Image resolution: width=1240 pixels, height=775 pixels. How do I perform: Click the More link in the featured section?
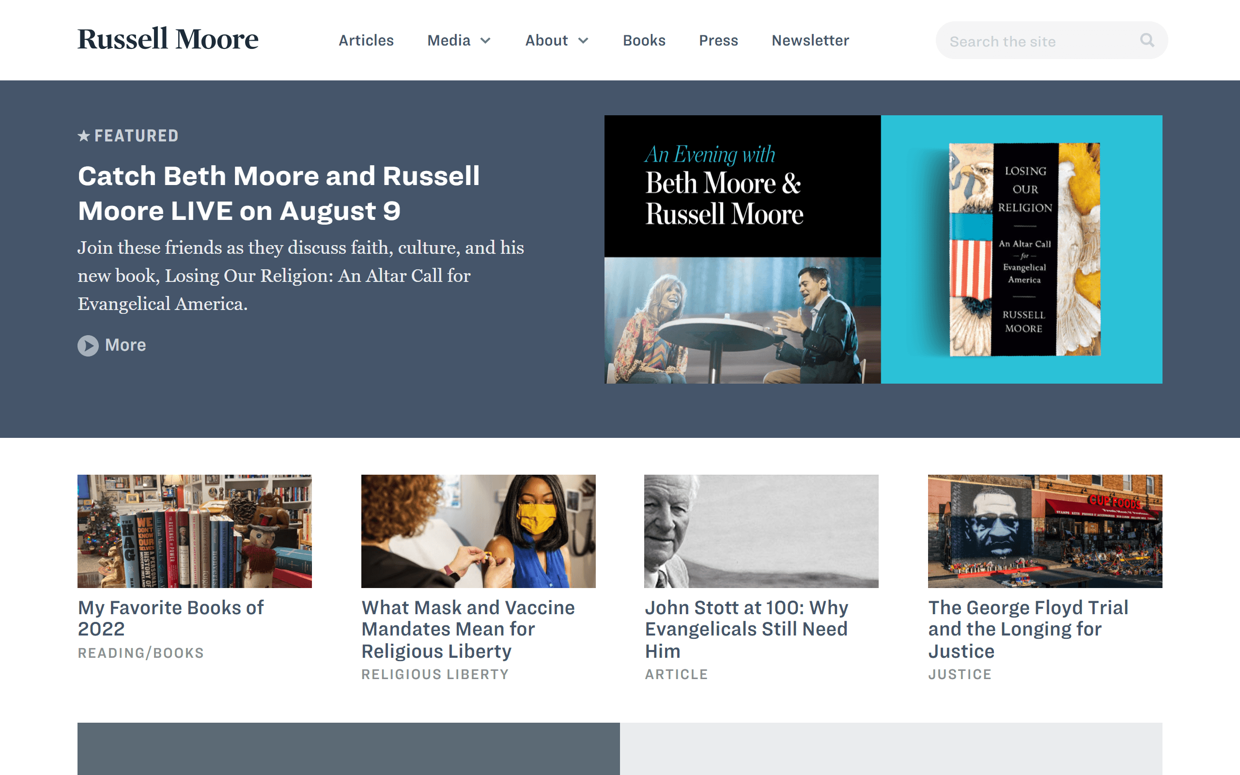click(x=125, y=345)
